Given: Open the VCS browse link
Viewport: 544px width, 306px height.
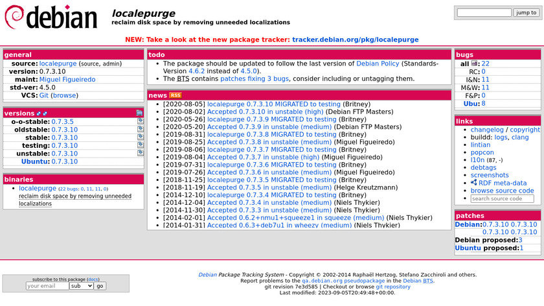Looking at the screenshot, I should pos(65,95).
